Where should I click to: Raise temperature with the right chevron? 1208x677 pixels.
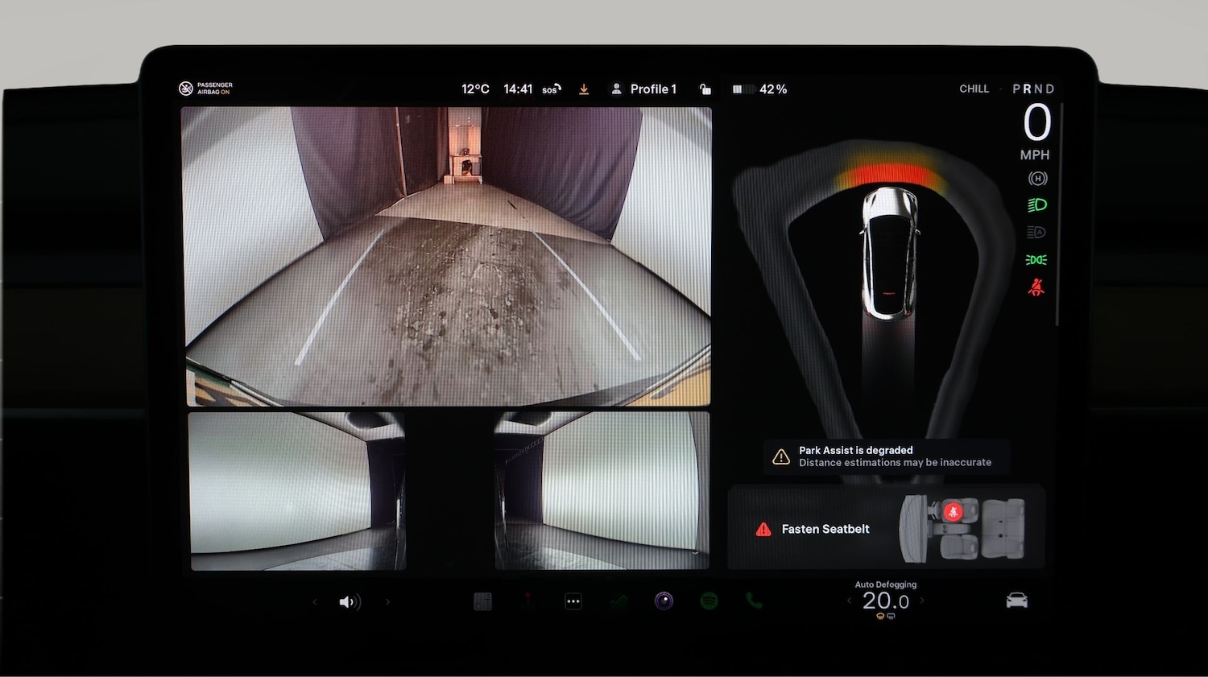coord(922,601)
